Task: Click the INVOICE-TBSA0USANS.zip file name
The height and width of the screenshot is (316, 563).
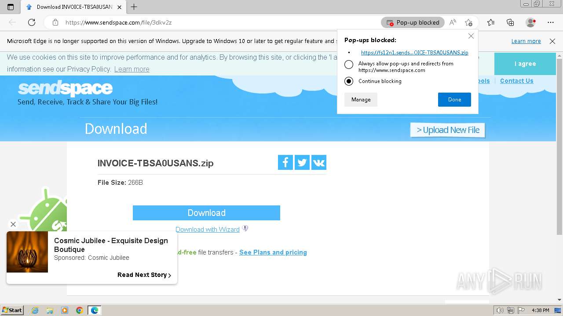Action: click(155, 163)
